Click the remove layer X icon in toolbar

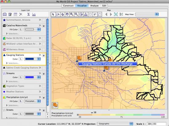[x=21, y=14]
